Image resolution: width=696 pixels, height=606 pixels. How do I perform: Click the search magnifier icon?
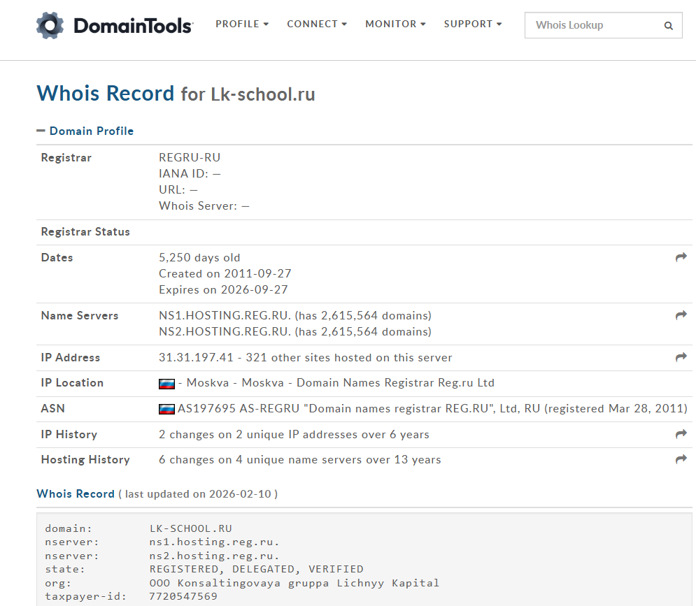(x=669, y=26)
